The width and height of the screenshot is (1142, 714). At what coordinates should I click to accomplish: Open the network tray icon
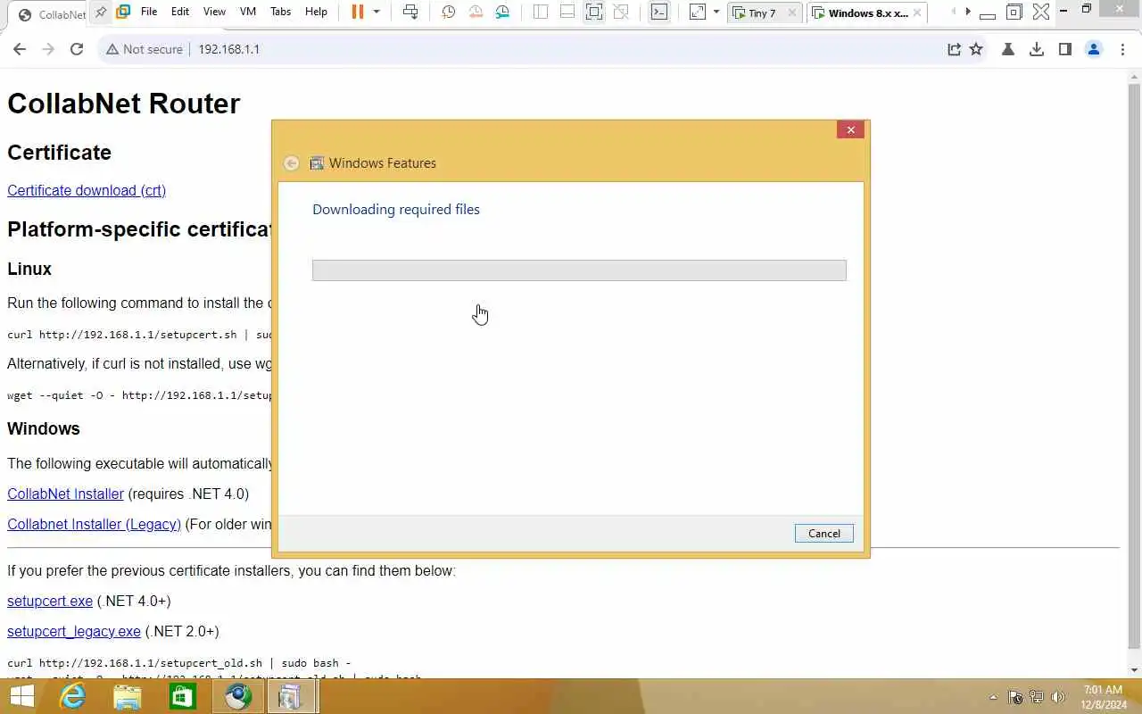click(1037, 697)
